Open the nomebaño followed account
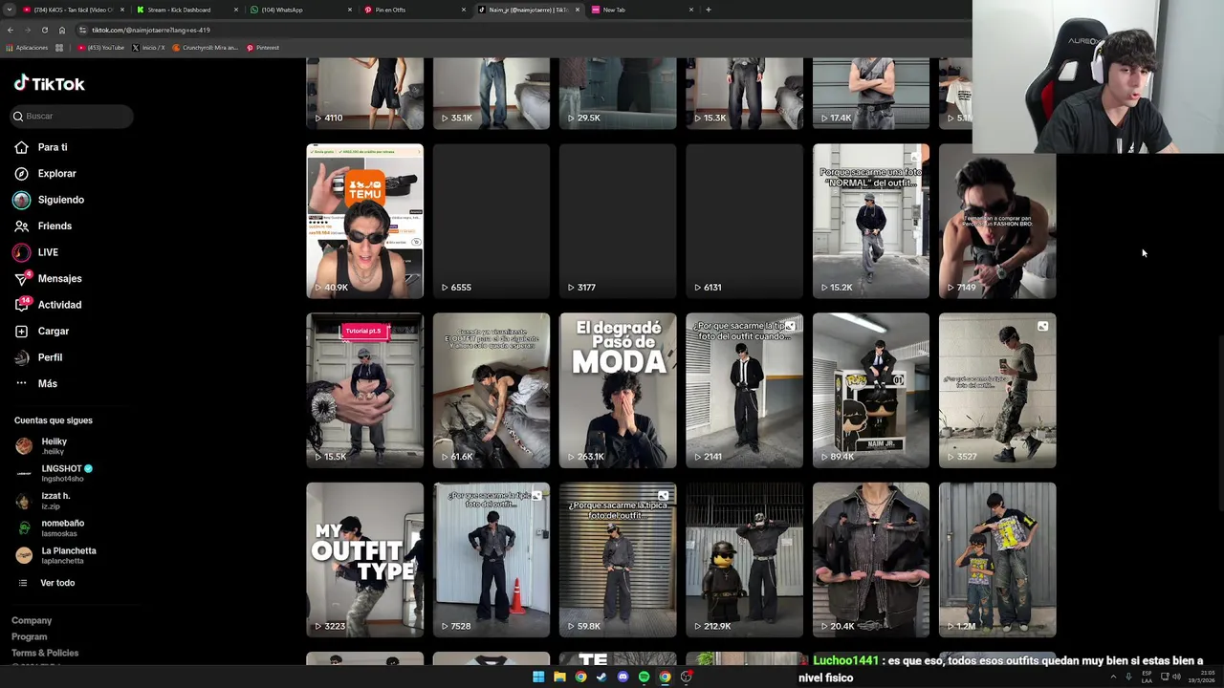Screen dimensions: 1224x688 [x=51, y=527]
